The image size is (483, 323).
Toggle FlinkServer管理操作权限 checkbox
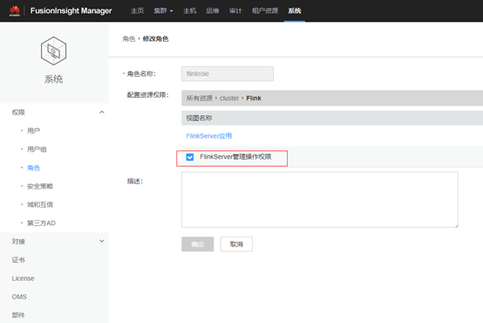coord(190,157)
